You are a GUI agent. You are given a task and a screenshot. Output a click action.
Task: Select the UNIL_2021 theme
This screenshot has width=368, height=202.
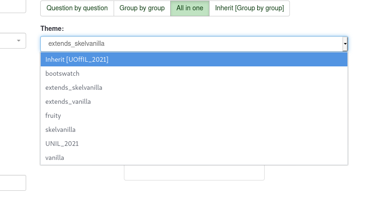(x=194, y=144)
